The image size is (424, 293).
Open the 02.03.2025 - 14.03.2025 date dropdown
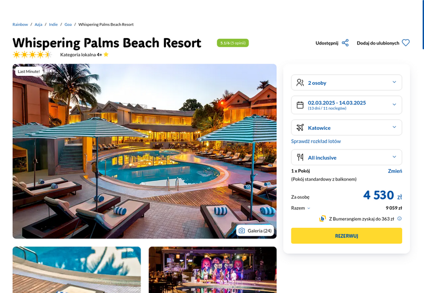click(x=347, y=105)
